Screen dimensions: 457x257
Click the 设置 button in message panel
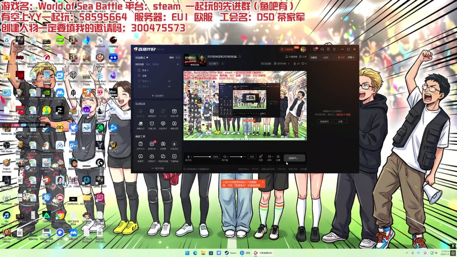click(x=340, y=122)
